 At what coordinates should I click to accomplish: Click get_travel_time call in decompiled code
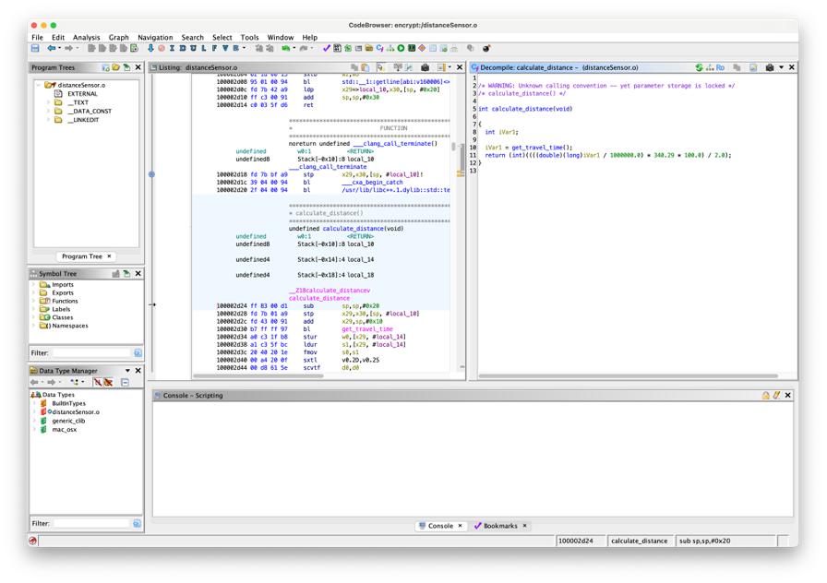pos(536,148)
